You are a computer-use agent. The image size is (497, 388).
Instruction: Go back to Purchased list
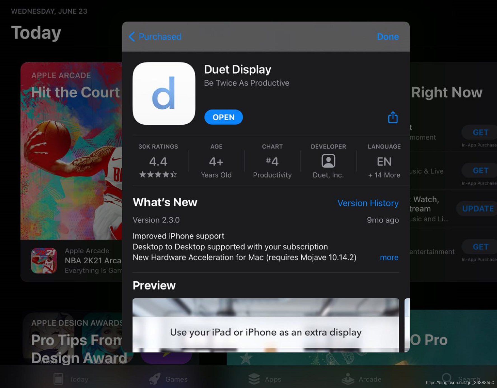pyautogui.click(x=155, y=37)
